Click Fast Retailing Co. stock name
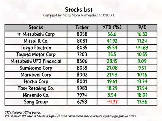Image resolution: width=162 pixels, height=121 pixels. 36,88
